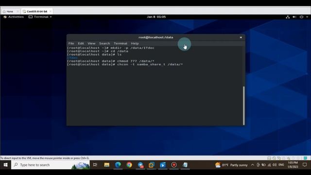Open File Explorer from the taskbar
Screen dimensions: 311x175
click(x=107, y=165)
